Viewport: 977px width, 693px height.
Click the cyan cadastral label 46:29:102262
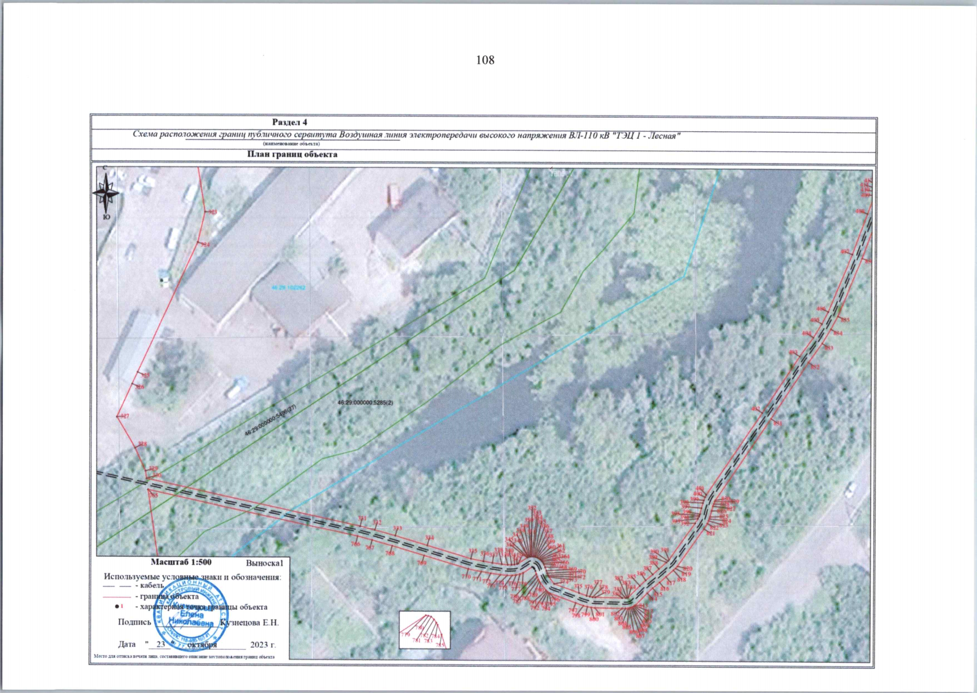(x=289, y=288)
